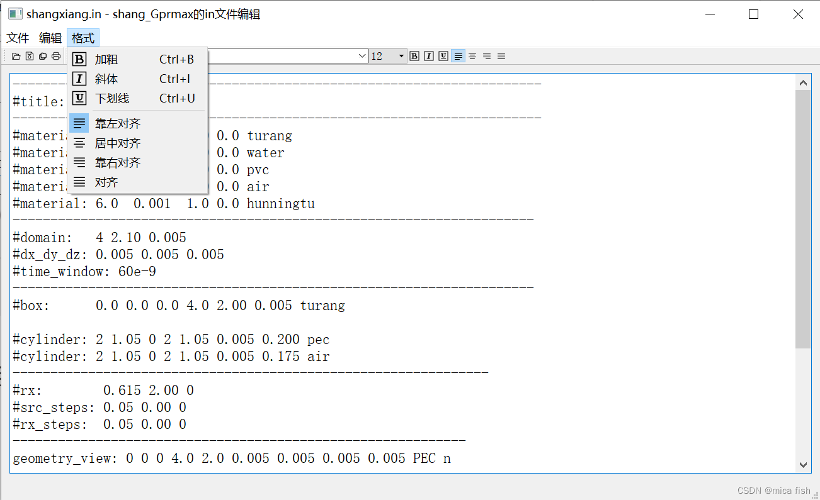Screen dimensions: 820x500
Task: Select align right in the toolbar
Action: pos(487,56)
